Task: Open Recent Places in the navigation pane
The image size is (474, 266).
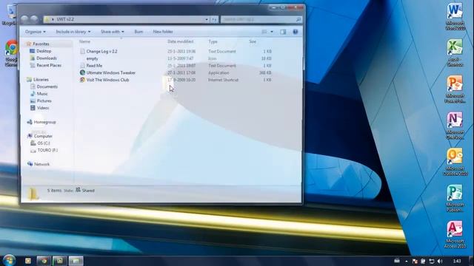Action: click(x=49, y=66)
